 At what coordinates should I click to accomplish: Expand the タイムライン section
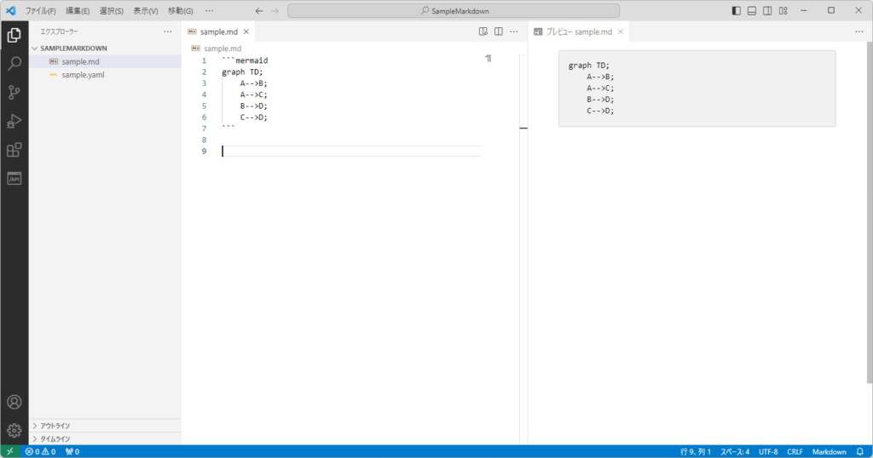(105, 438)
